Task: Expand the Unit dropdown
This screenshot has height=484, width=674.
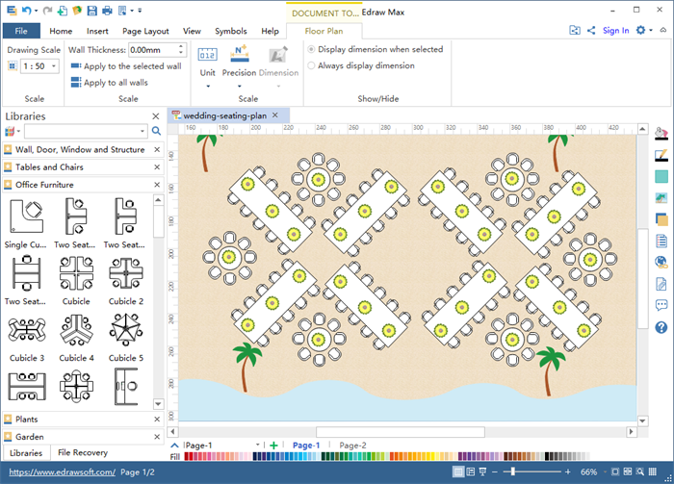Action: pyautogui.click(x=207, y=86)
